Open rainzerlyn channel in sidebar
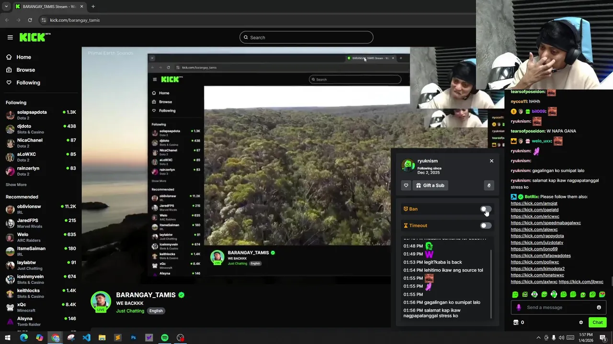 41,171
